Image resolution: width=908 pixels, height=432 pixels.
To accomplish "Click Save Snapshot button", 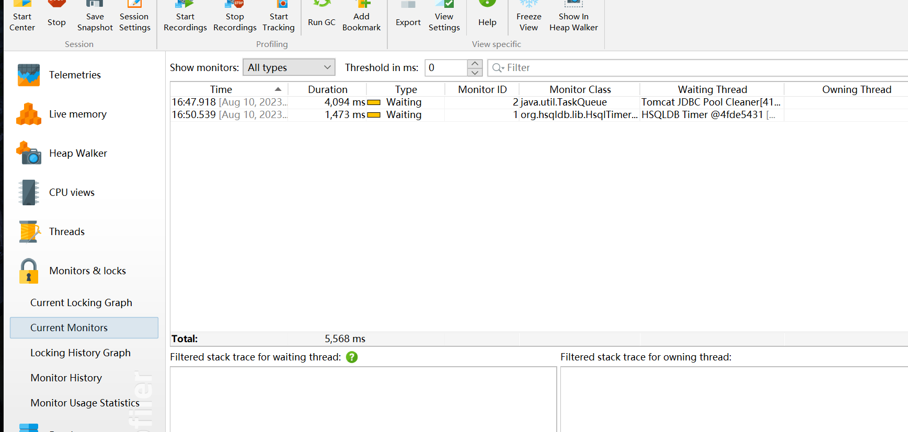I will pyautogui.click(x=95, y=16).
